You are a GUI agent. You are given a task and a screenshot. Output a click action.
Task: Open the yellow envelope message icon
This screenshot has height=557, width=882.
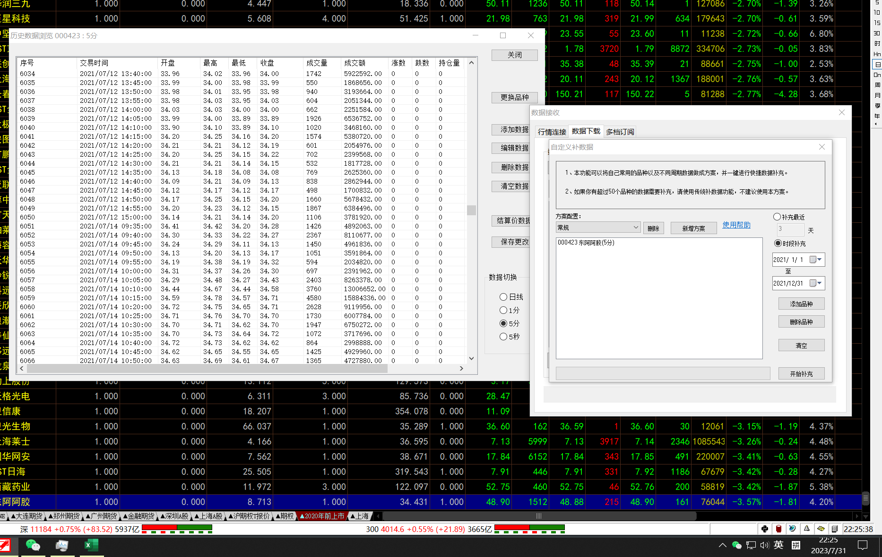821,529
